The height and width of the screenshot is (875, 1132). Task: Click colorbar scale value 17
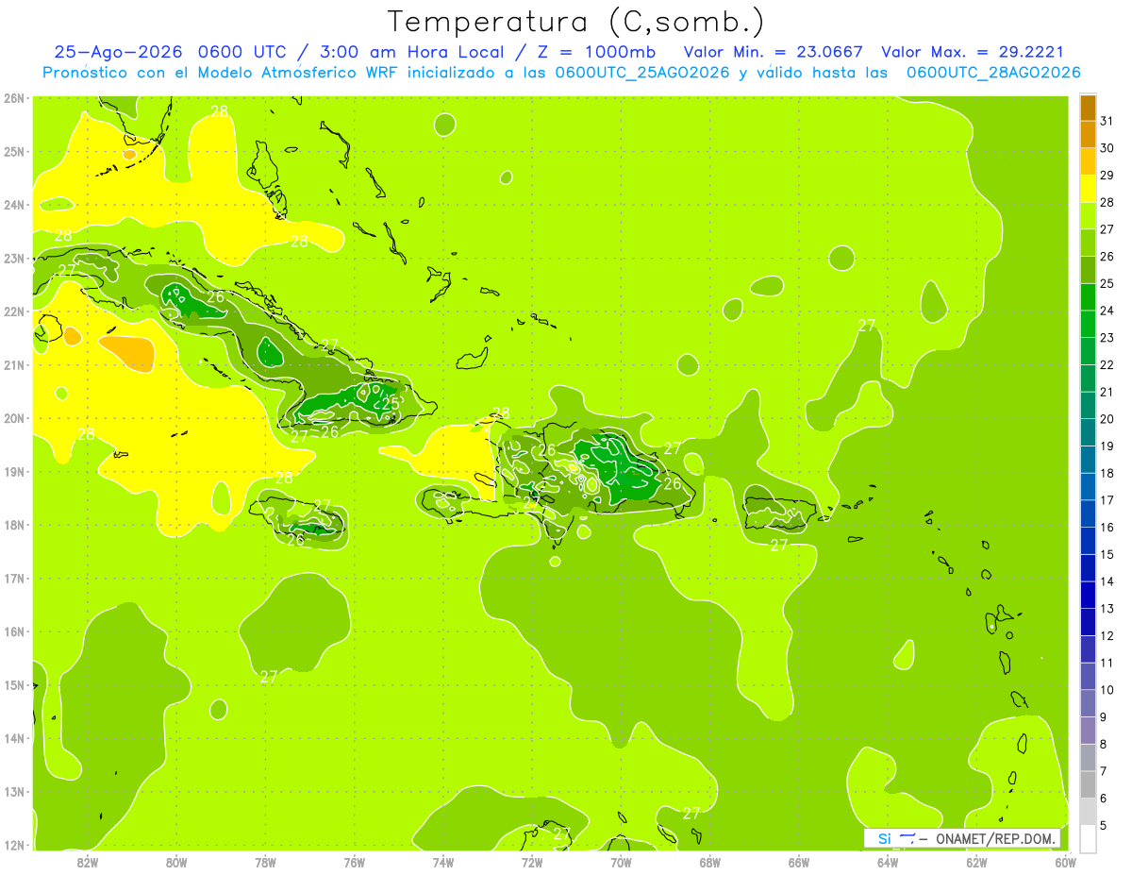tap(1107, 500)
